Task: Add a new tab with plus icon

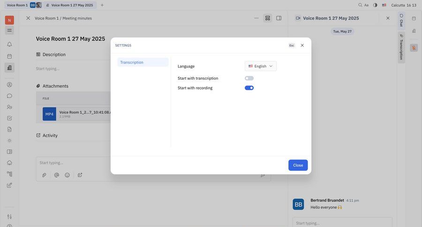Action: (102, 5)
